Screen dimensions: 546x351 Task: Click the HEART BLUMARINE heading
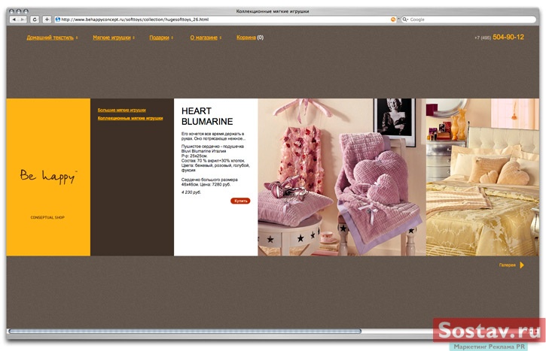click(207, 116)
